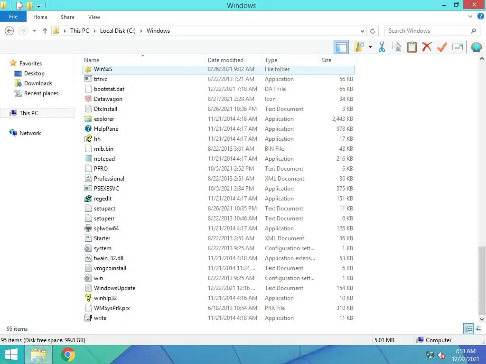The height and width of the screenshot is (364, 486).
Task: Open the Classic Shell settings icon
Action: click(477, 47)
